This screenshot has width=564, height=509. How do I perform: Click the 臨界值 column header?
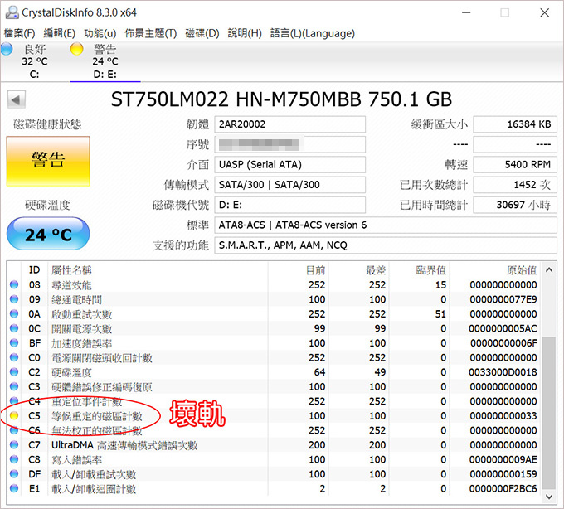(x=421, y=270)
